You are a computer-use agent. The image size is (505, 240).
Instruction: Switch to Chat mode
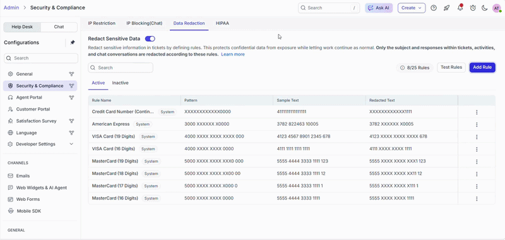59,27
